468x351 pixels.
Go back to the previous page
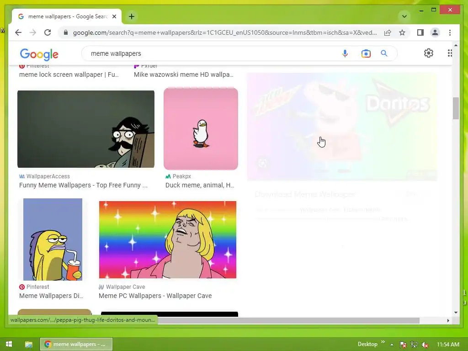click(x=18, y=32)
